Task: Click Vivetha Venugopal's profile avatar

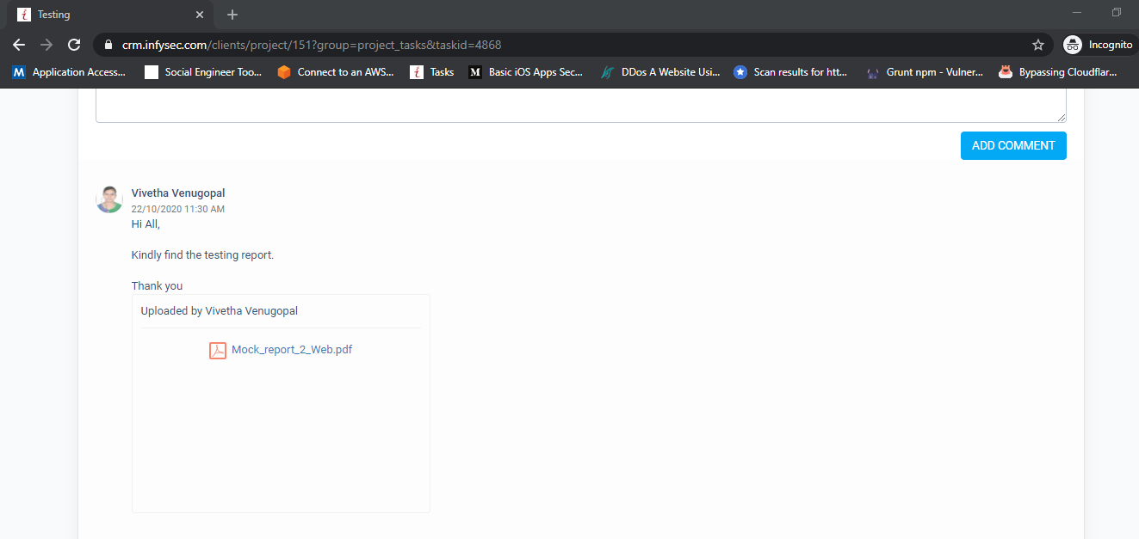Action: (109, 199)
